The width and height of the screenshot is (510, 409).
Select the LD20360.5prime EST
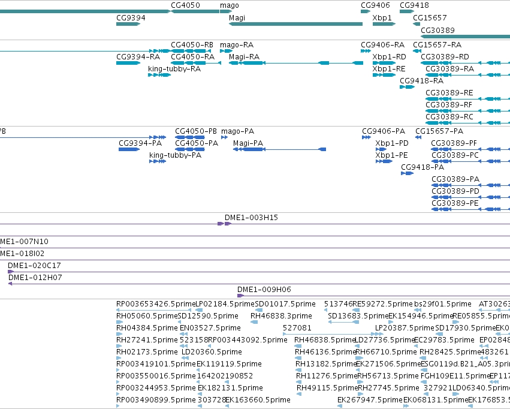point(185,358)
